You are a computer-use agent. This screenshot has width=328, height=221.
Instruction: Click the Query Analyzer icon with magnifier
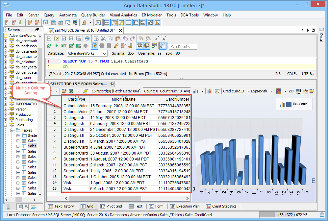point(46,22)
